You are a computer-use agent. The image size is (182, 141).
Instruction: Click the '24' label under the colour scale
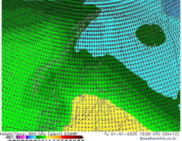pyautogui.click(x=62, y=140)
